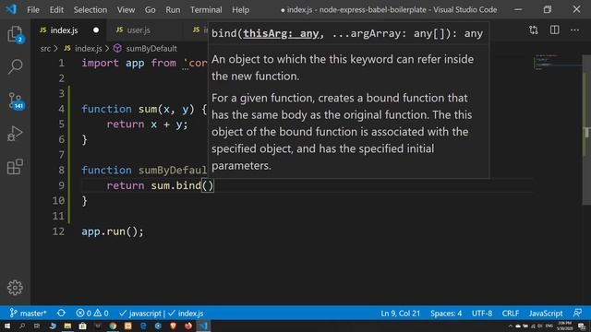Click the src breadcrumb segment
This screenshot has height=332, width=591.
point(45,49)
